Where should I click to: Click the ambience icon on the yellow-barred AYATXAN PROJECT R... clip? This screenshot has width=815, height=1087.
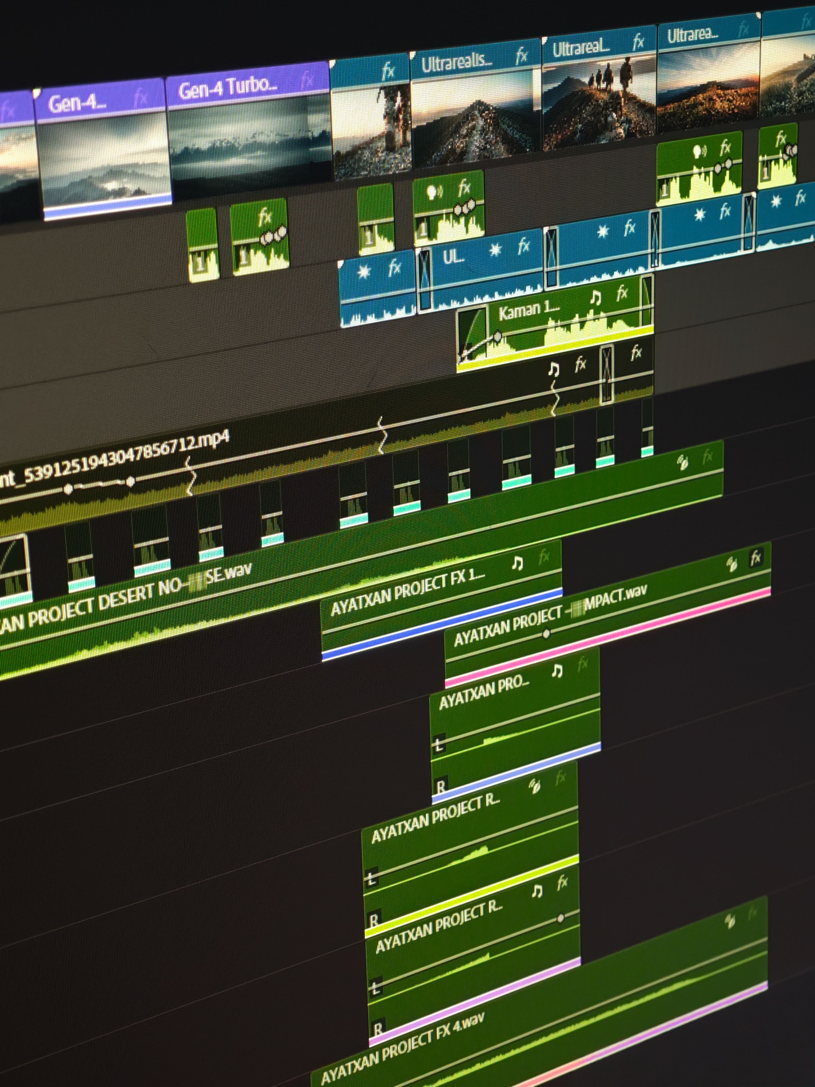[535, 786]
